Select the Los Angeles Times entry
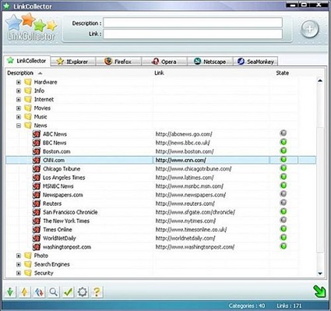331x311 pixels. point(64,178)
